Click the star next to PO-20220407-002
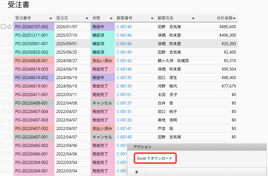This screenshot has height=176, width=268. click(x=9, y=128)
